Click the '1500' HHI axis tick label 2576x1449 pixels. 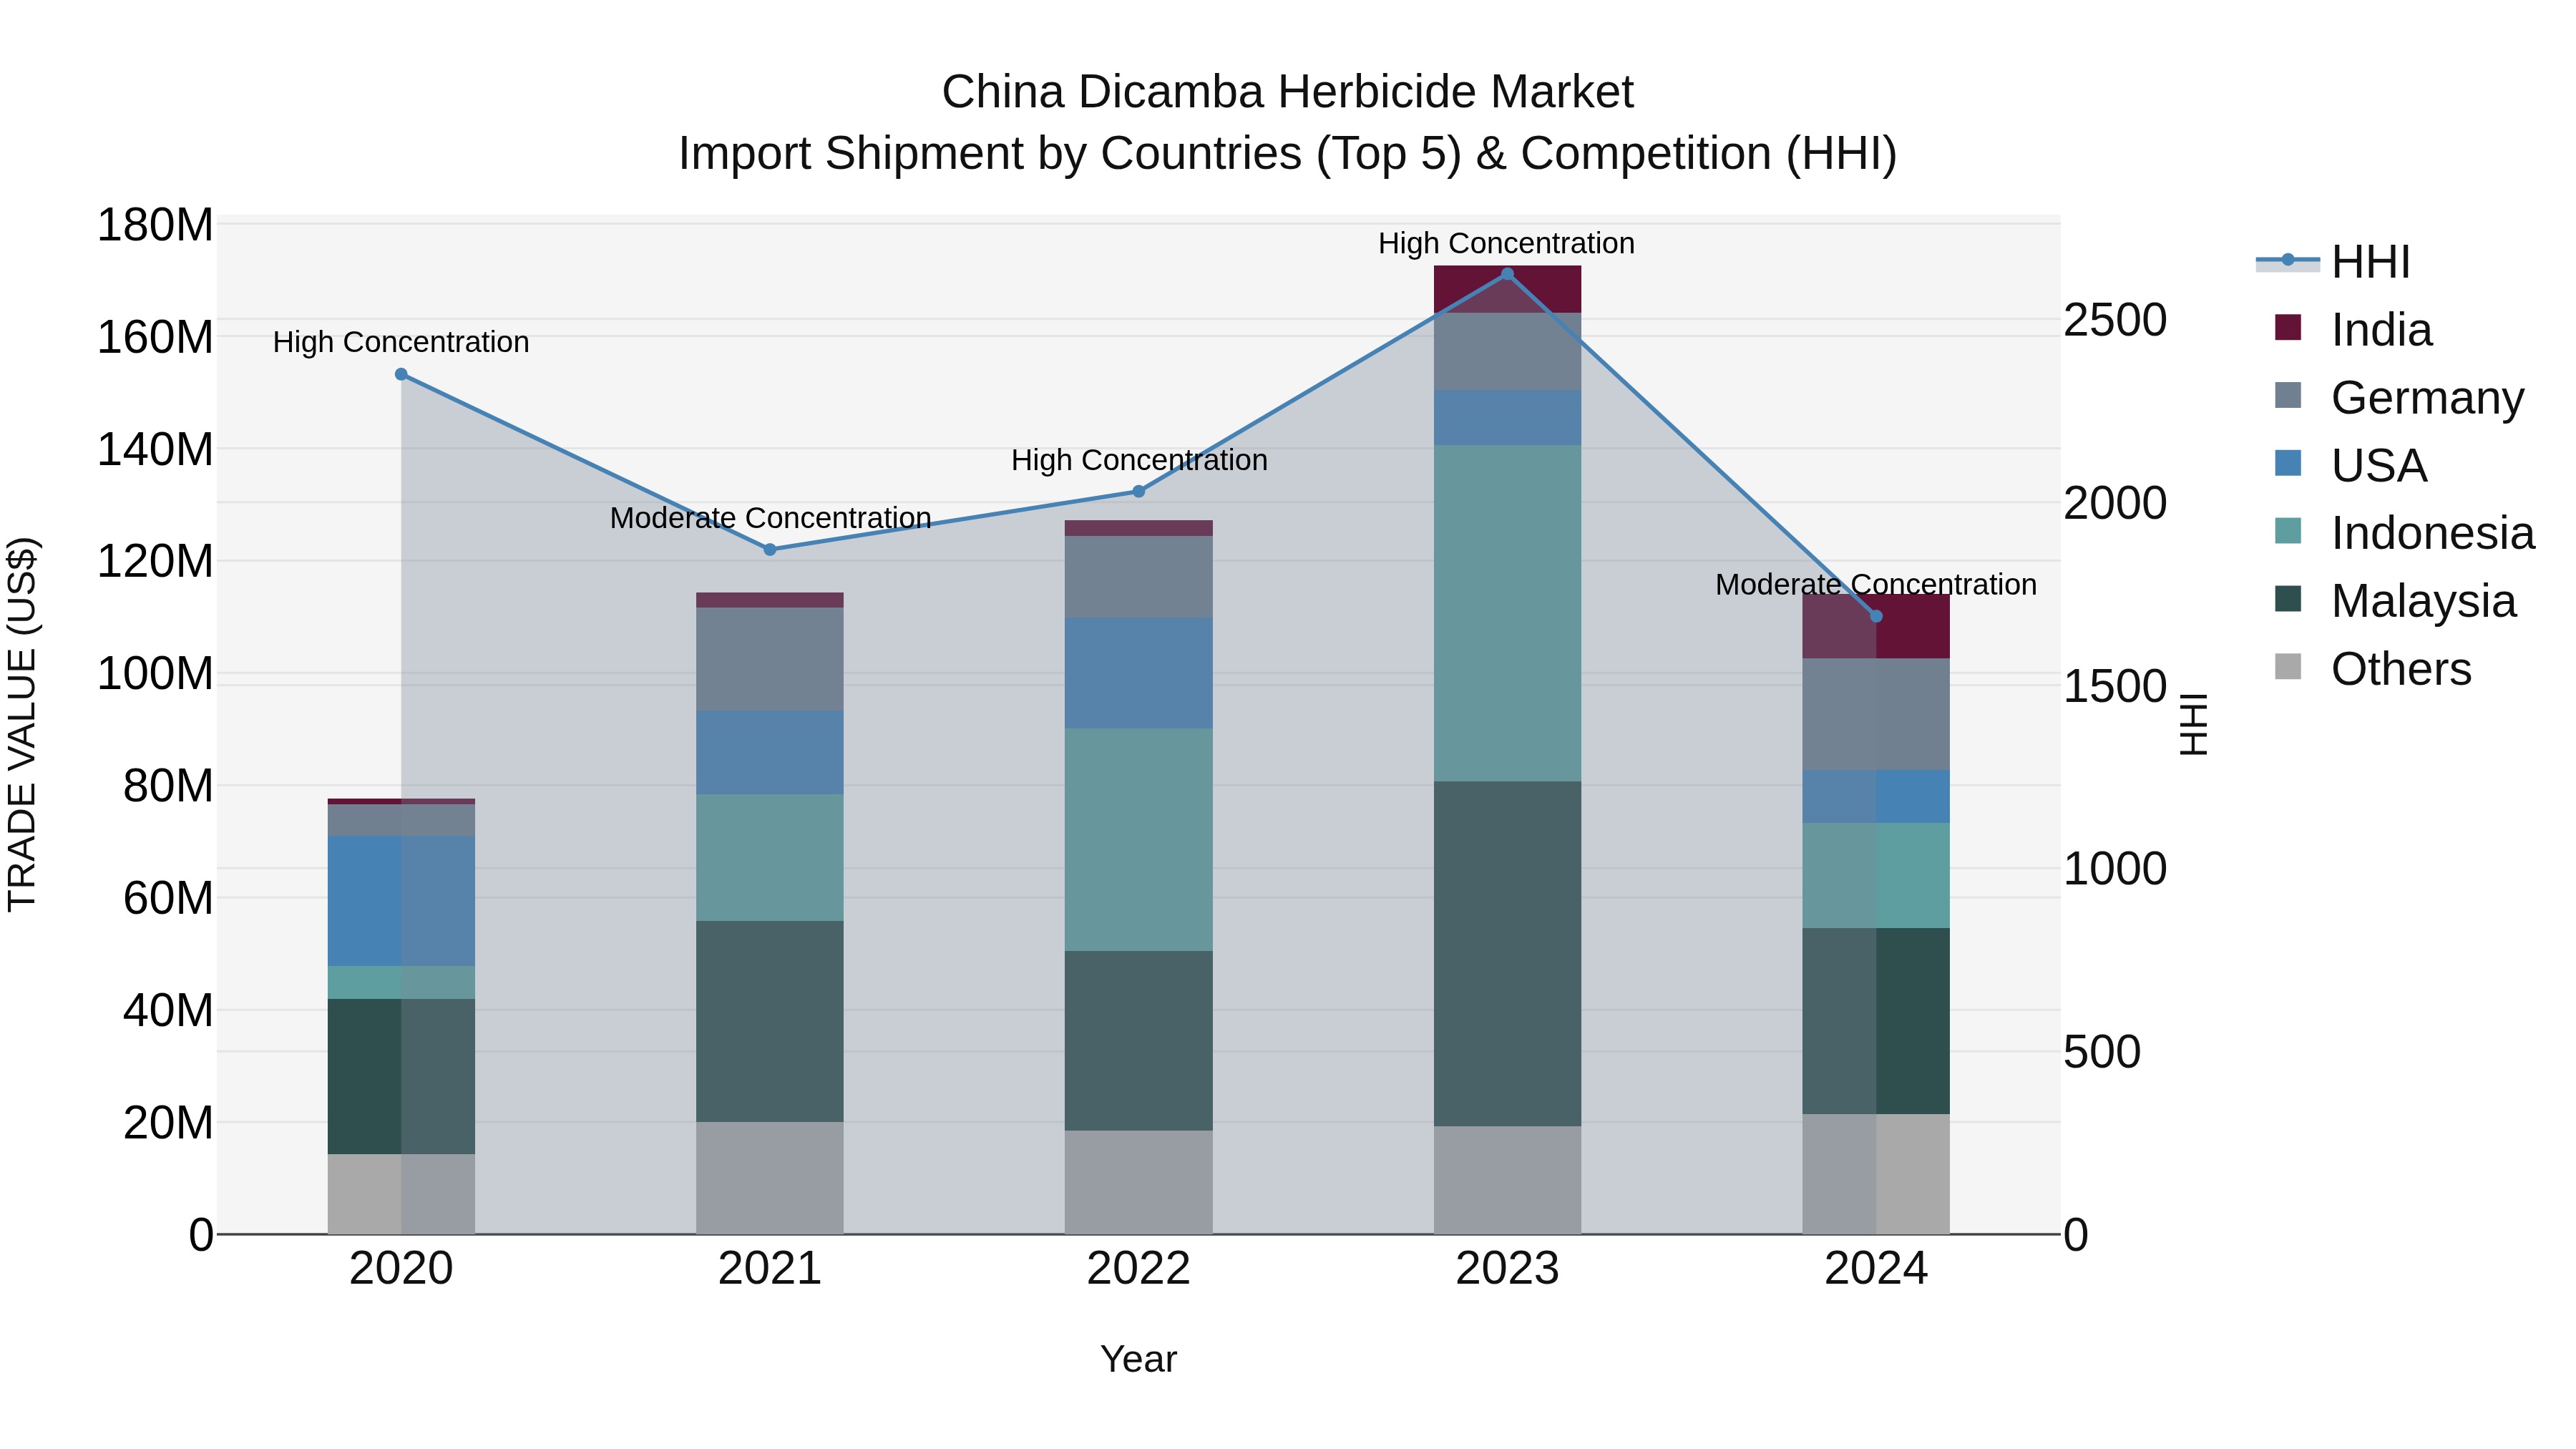pyautogui.click(x=2116, y=686)
